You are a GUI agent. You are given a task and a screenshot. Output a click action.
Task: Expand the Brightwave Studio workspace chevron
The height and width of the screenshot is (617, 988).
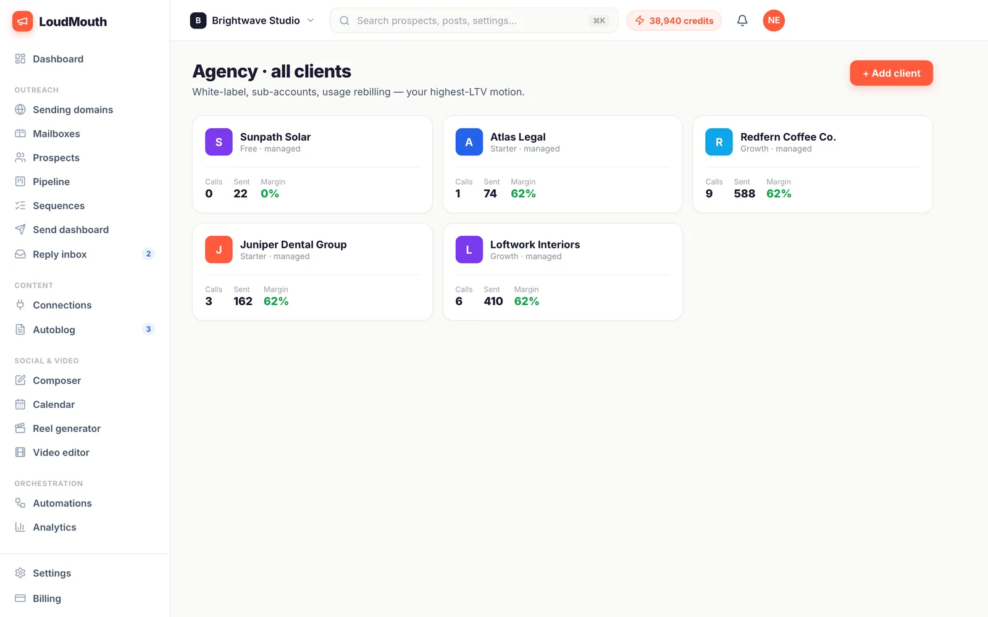click(x=311, y=20)
